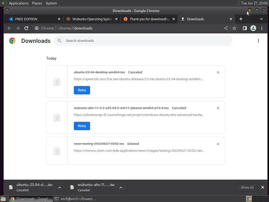
Task: Open the System menu
Action: 51,3
